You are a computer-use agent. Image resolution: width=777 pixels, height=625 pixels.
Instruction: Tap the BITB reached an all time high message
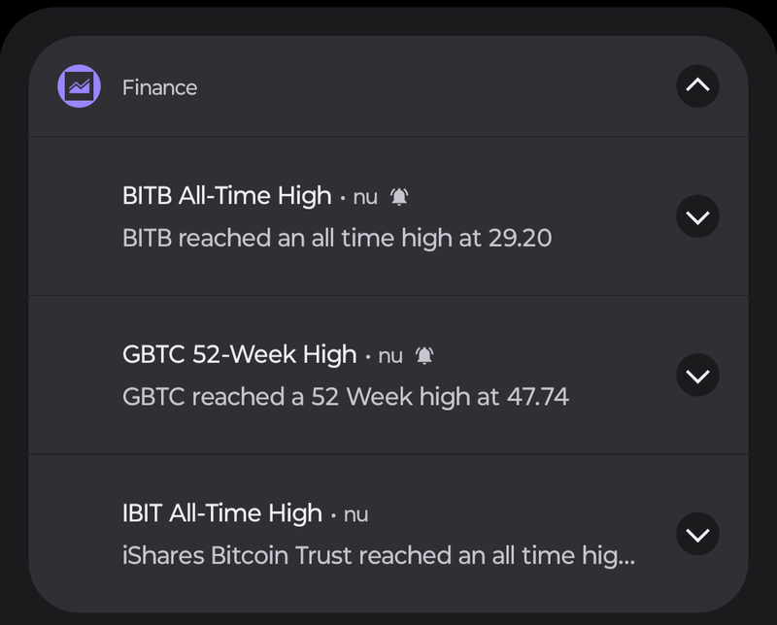tap(337, 238)
